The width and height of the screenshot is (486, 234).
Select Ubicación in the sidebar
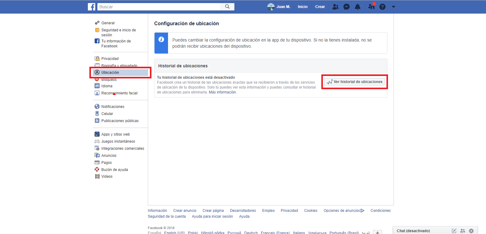pos(120,73)
